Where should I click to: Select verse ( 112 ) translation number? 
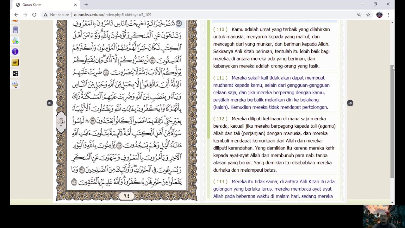tap(220, 119)
